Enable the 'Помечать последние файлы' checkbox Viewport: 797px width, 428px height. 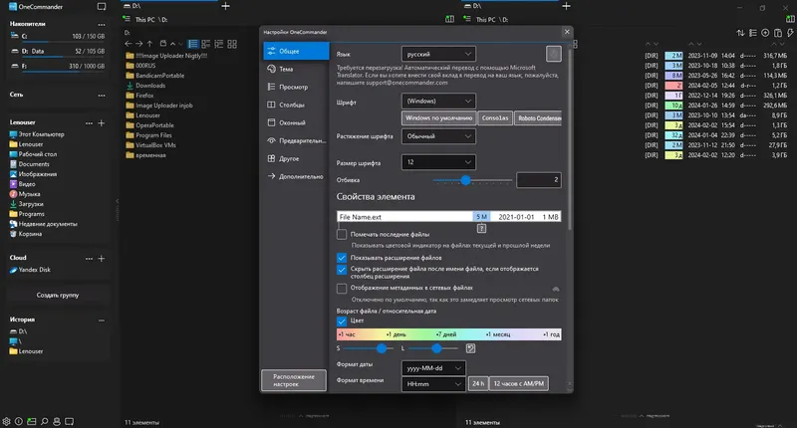pyautogui.click(x=342, y=234)
